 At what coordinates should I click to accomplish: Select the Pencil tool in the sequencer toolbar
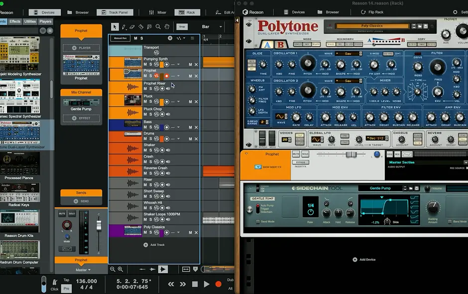coord(123,27)
